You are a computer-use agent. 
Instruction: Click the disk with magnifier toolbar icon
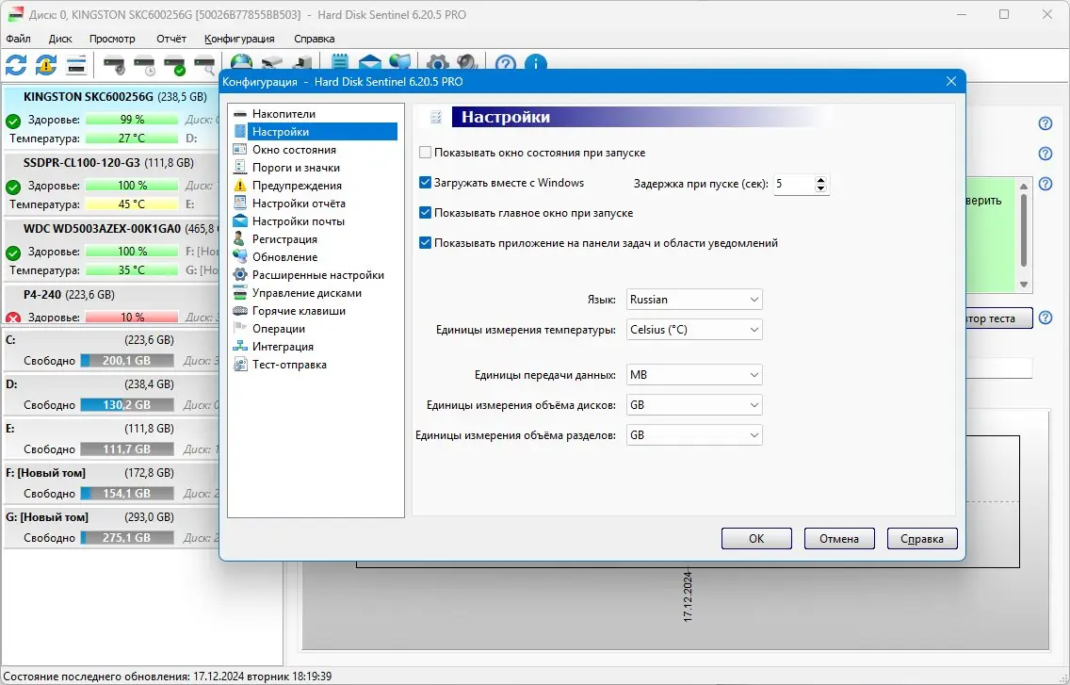click(204, 65)
